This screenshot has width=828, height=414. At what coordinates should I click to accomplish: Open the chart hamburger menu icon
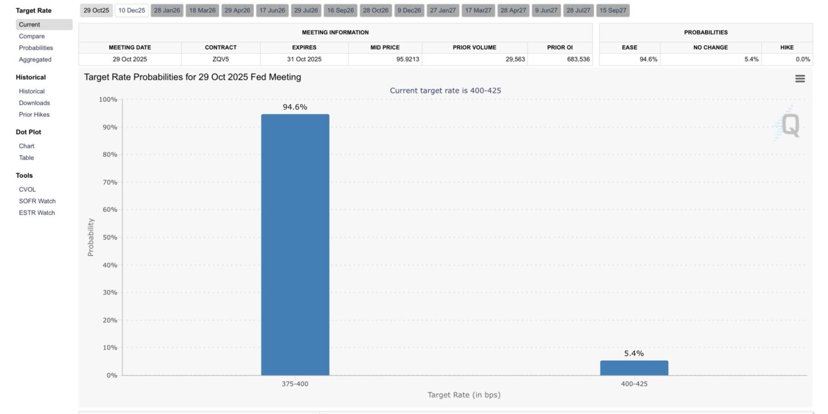point(800,79)
